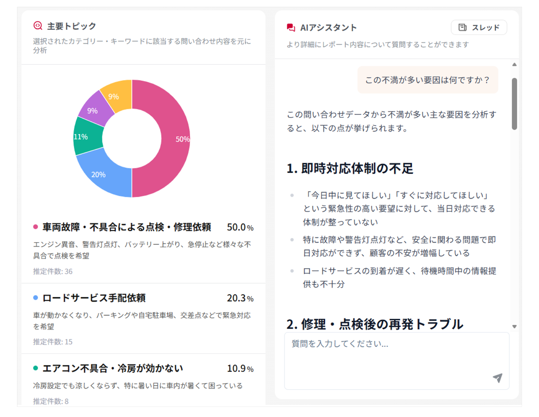The image size is (539, 417).
Task: Click 推定件数: 15 text
Action: (x=53, y=342)
